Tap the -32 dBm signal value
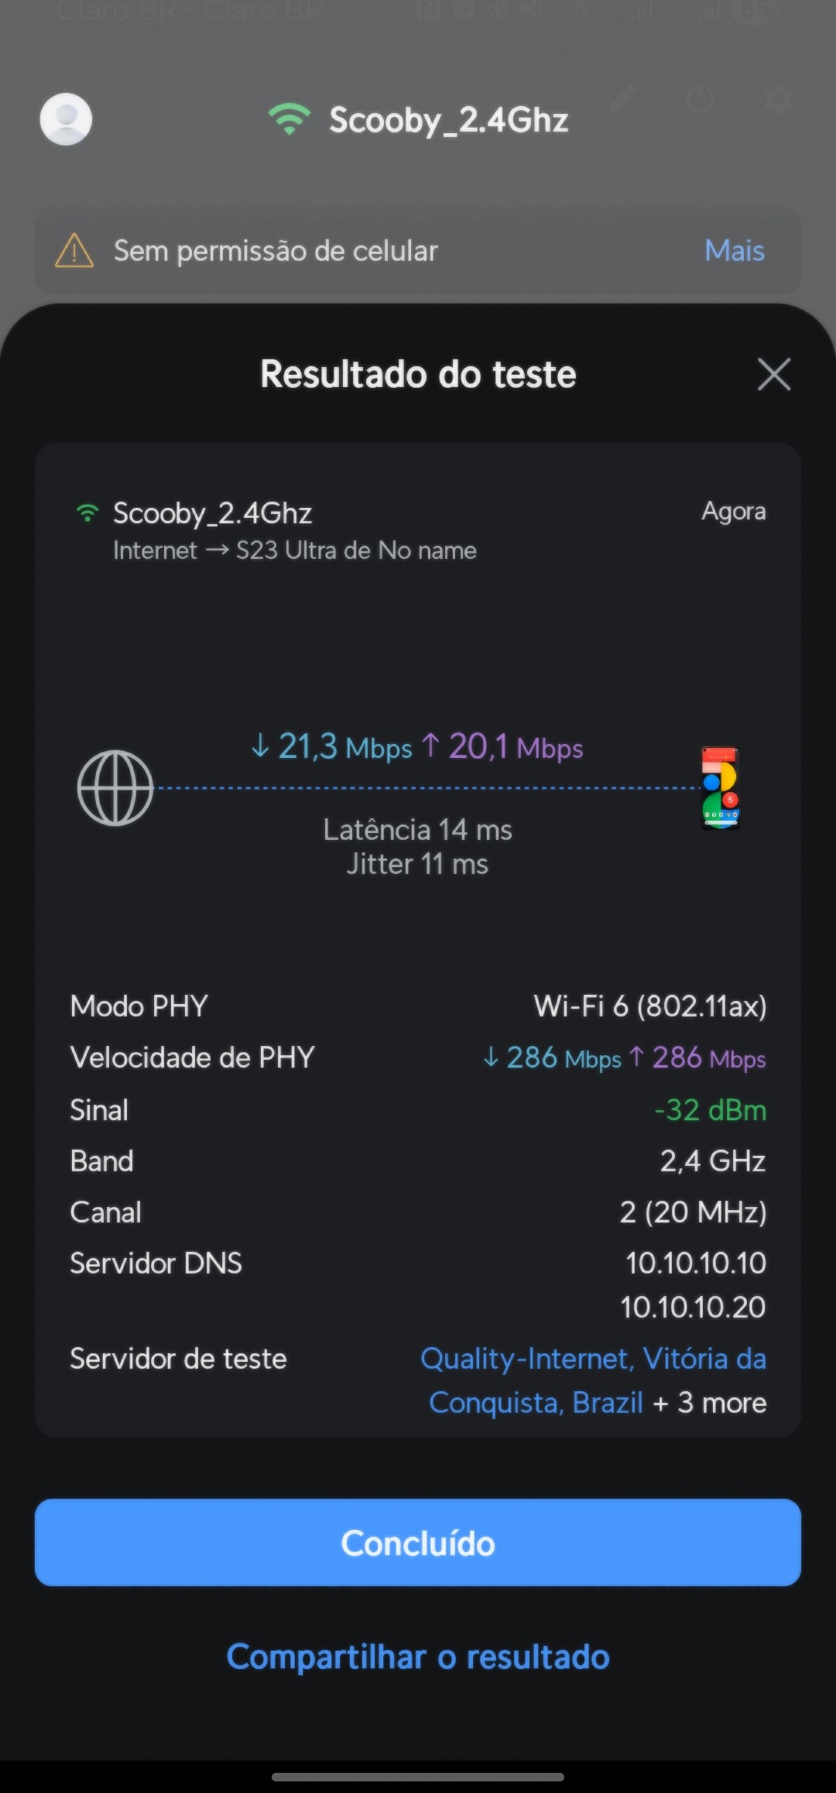 coord(710,1110)
